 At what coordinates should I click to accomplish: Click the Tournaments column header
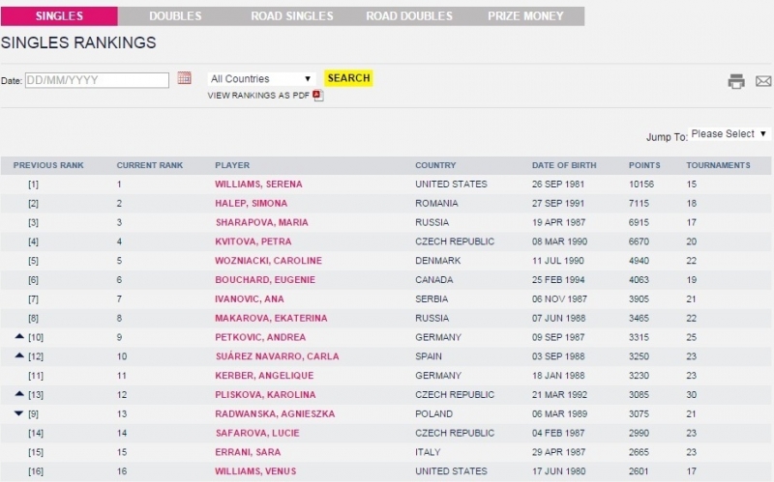(x=718, y=165)
